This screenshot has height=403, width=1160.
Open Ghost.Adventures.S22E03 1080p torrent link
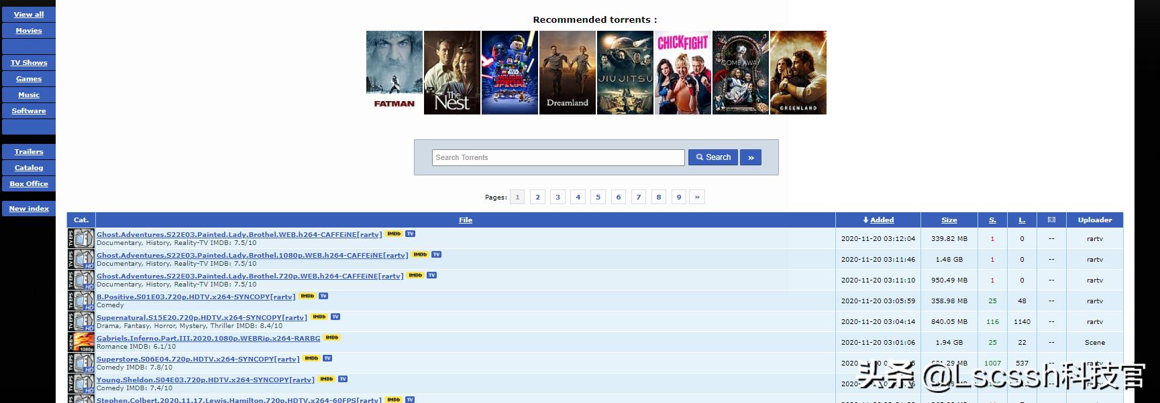[x=252, y=255]
